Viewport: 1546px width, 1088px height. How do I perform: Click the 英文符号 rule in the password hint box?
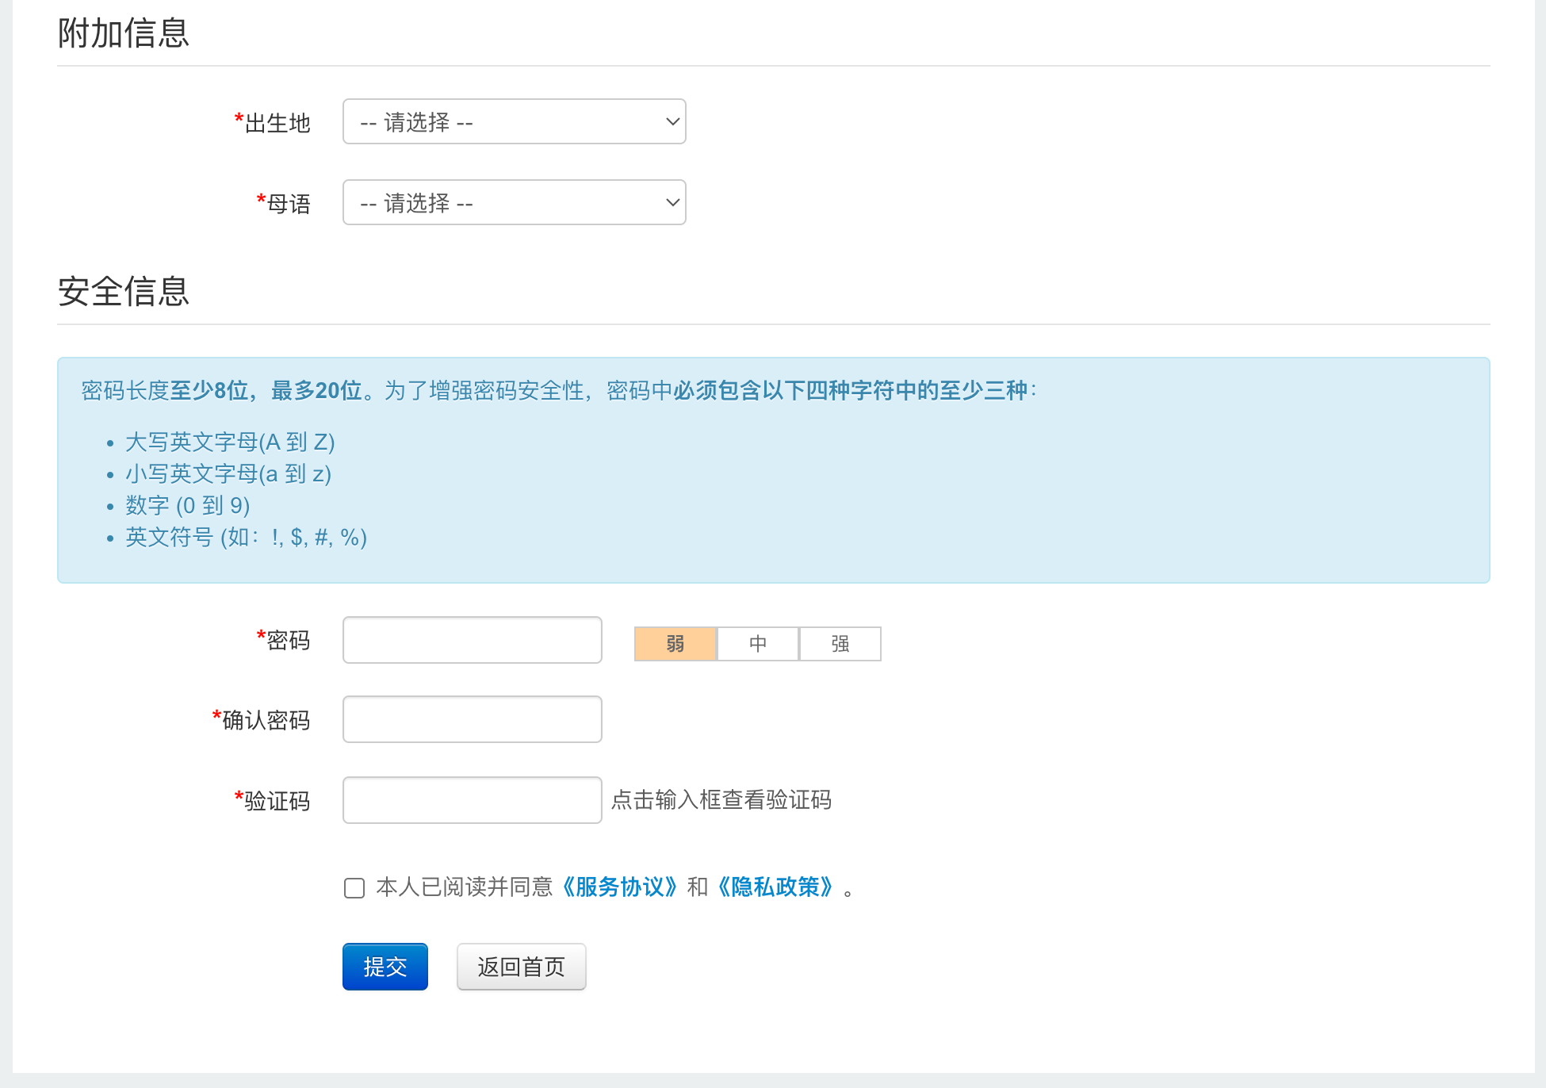pos(246,537)
